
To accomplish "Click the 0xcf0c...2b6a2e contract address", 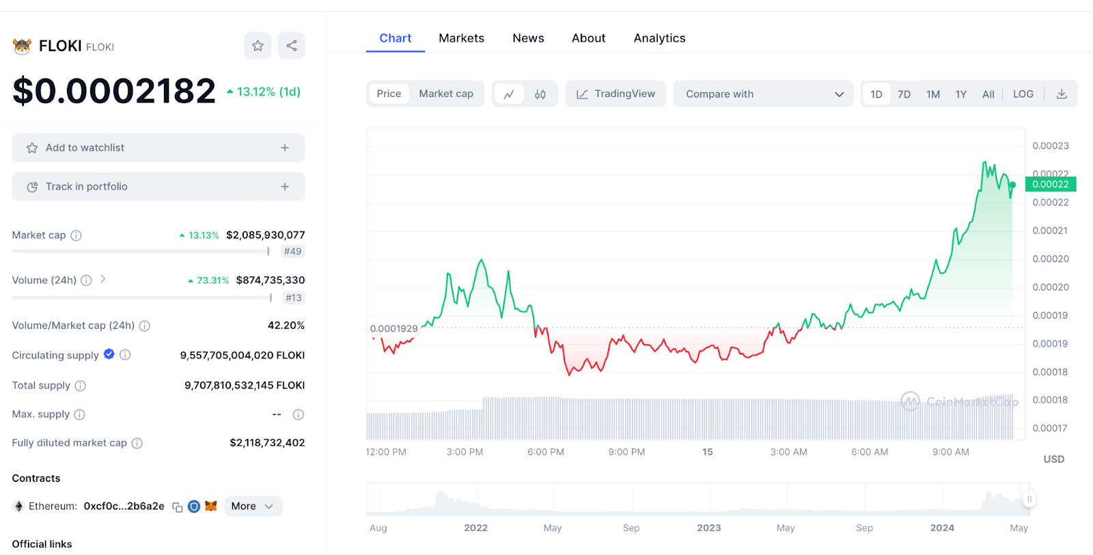I will click(x=124, y=506).
